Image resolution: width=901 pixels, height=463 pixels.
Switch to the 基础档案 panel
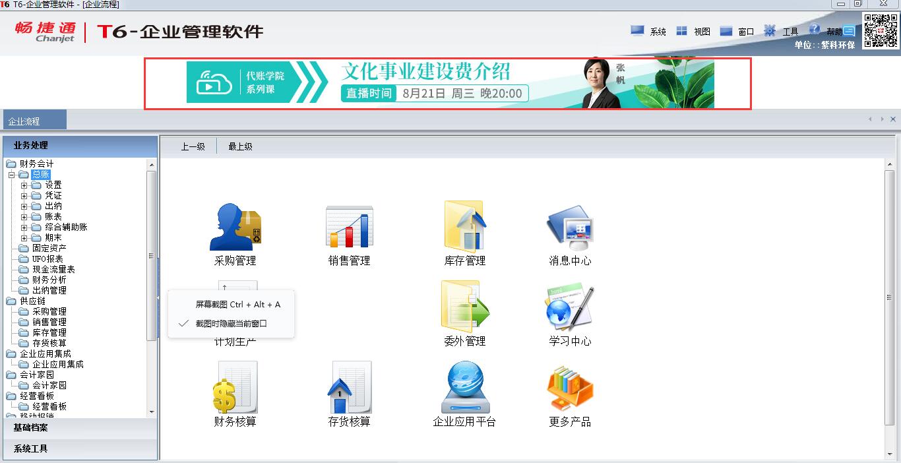click(80, 428)
